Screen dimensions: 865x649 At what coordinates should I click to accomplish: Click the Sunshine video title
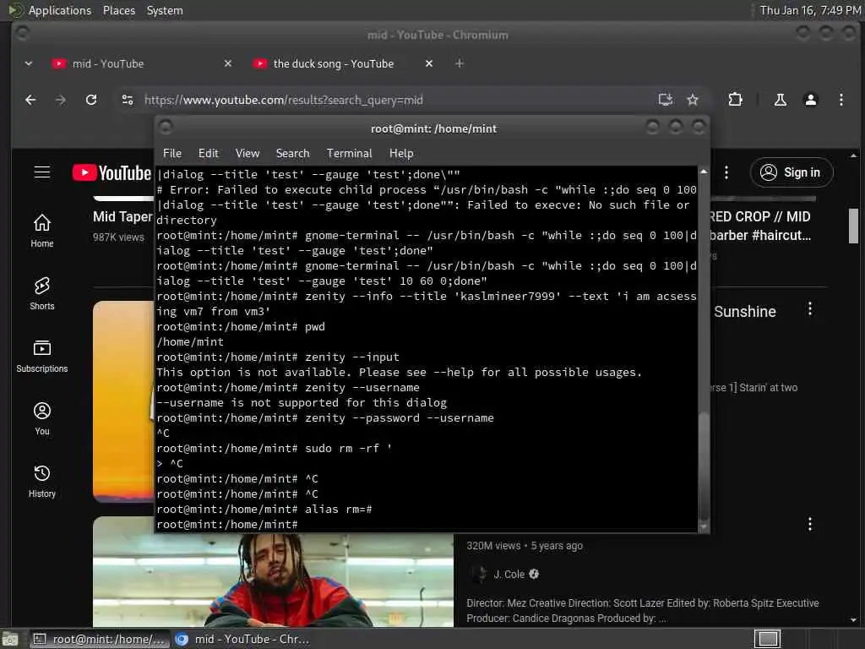[x=745, y=312]
